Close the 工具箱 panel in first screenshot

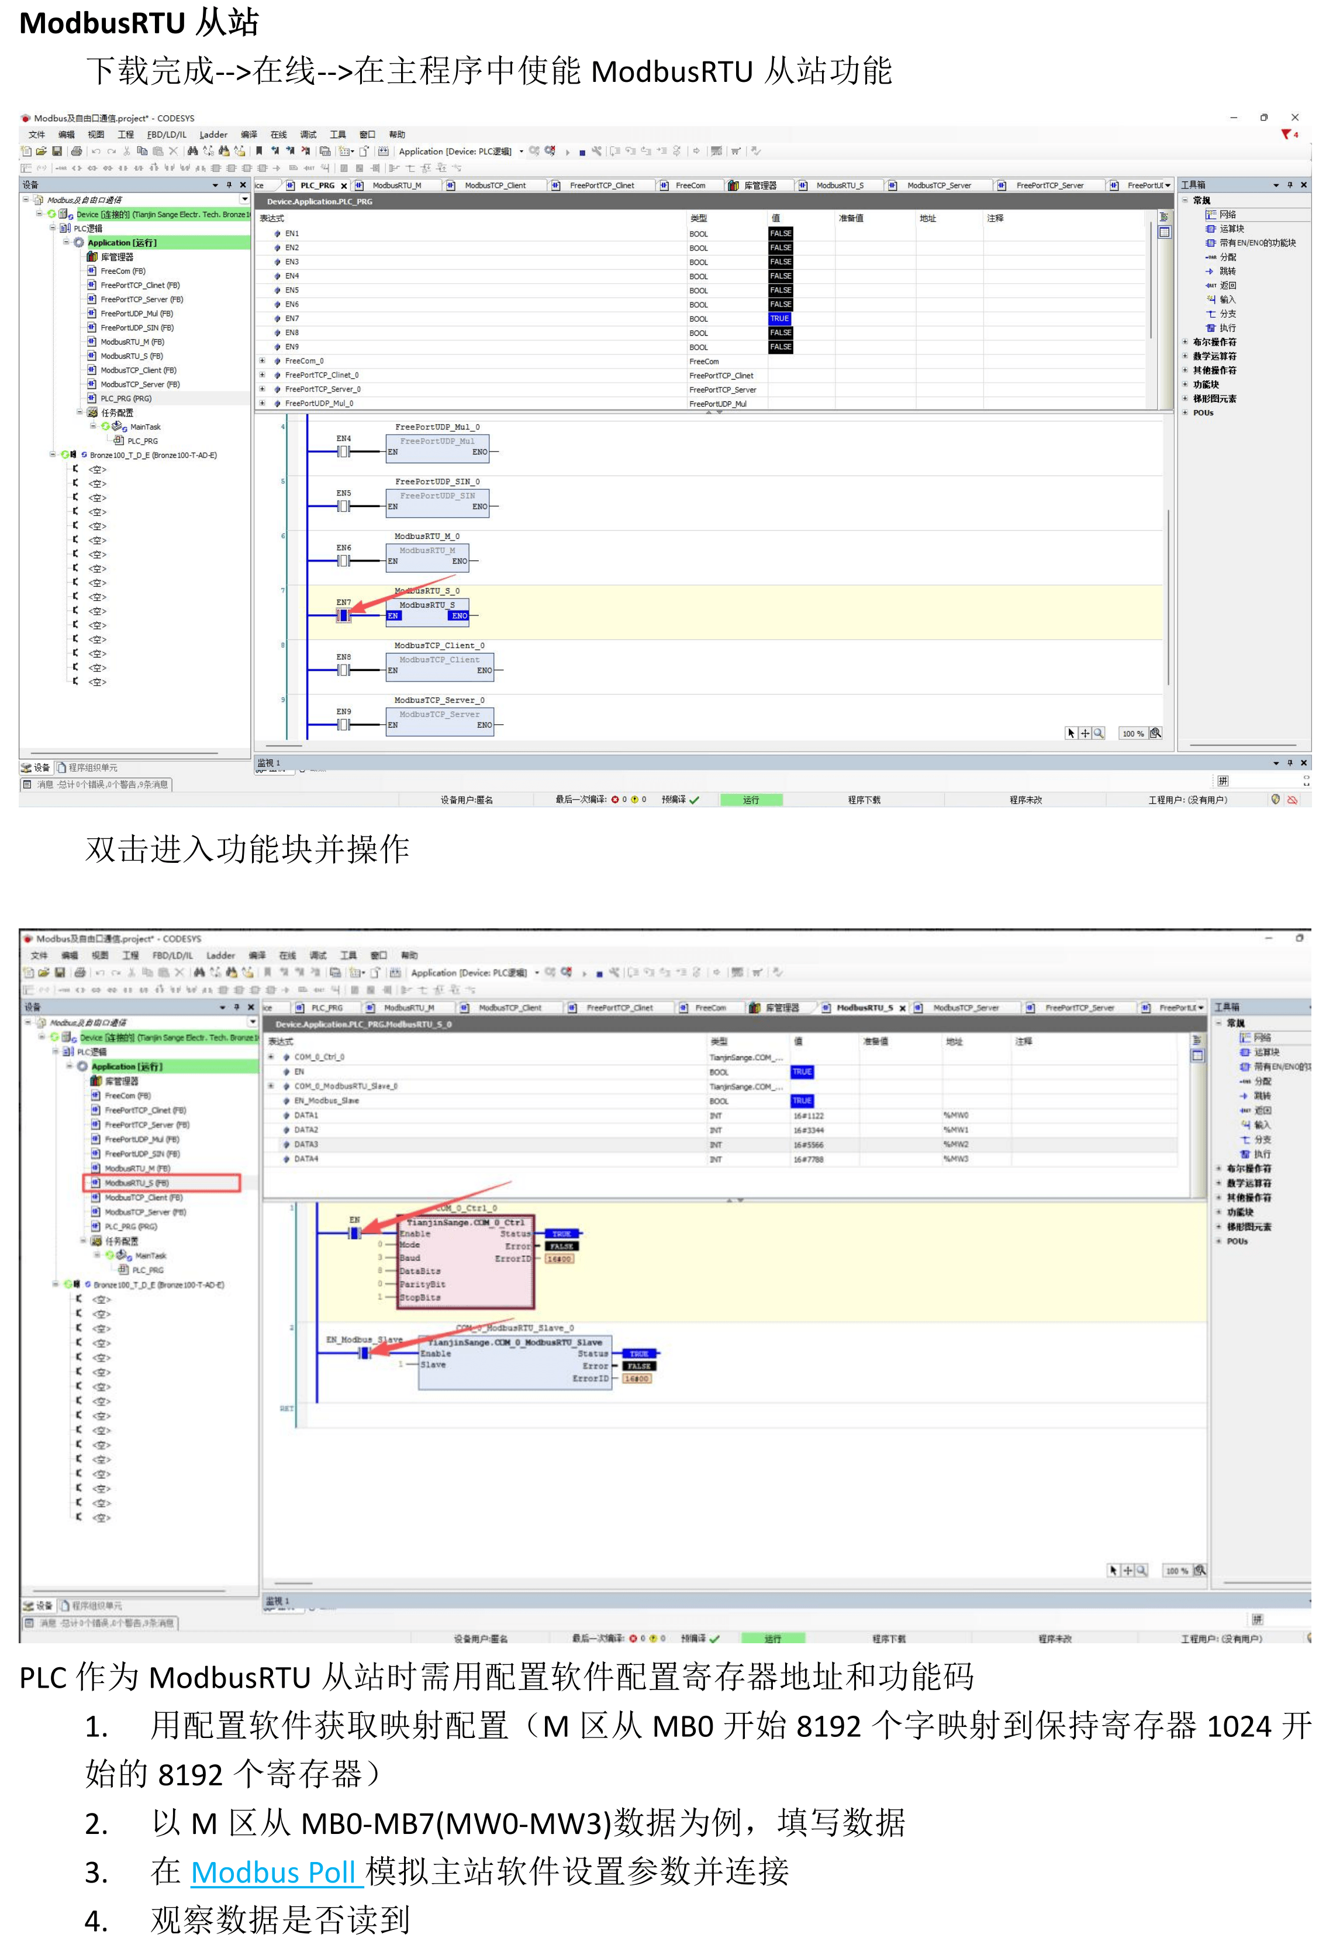point(1304,185)
